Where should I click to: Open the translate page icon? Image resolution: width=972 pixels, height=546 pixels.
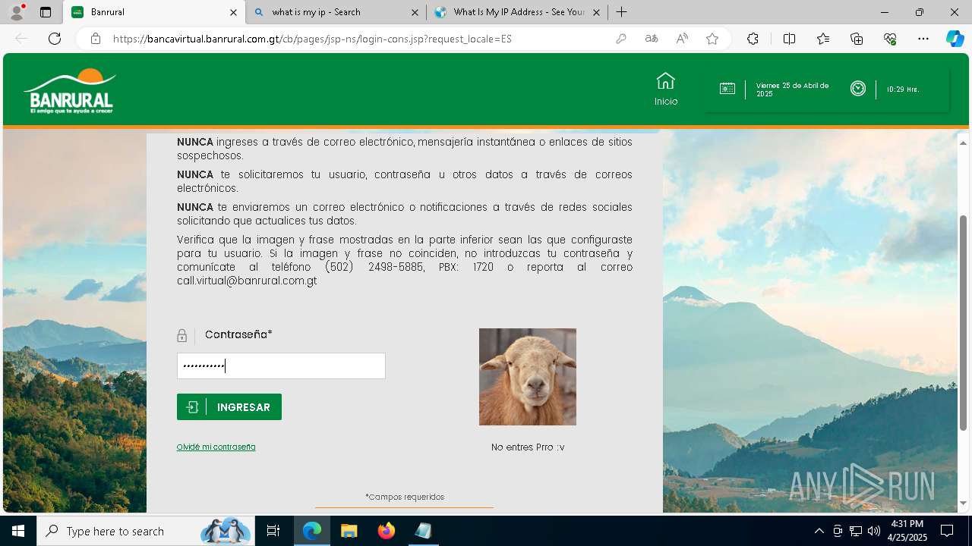coord(652,39)
